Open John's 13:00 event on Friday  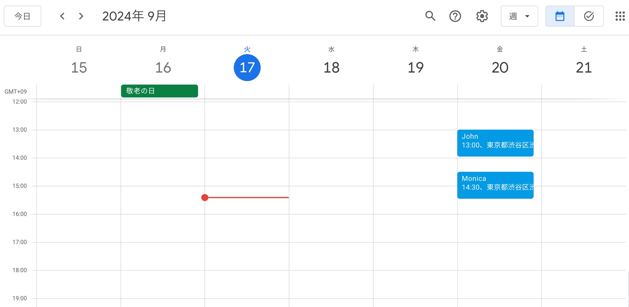495,143
